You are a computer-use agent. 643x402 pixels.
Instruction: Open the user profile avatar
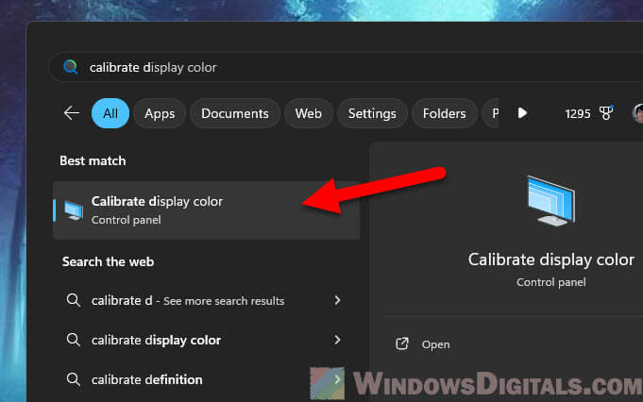click(x=637, y=113)
